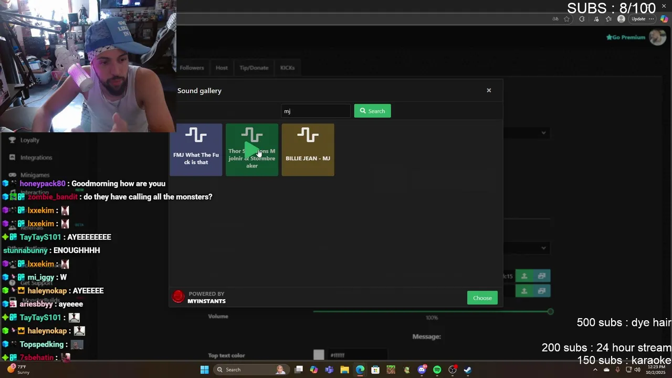The image size is (672, 378).
Task: Open the profile avatar menu
Action: tap(657, 37)
